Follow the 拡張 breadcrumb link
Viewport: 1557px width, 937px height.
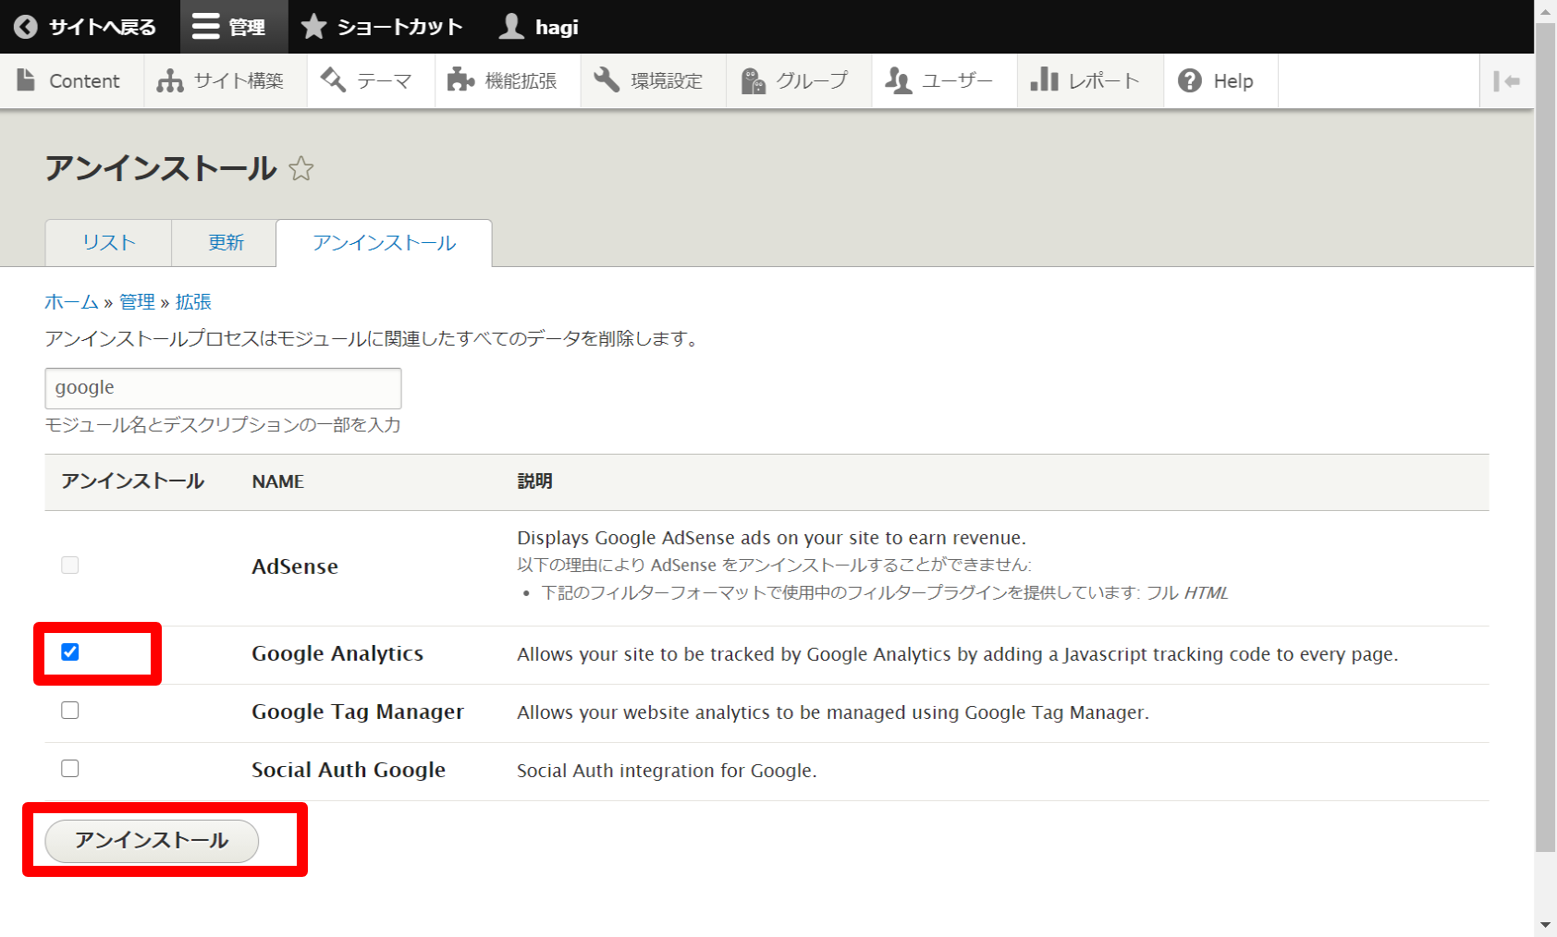click(x=193, y=302)
